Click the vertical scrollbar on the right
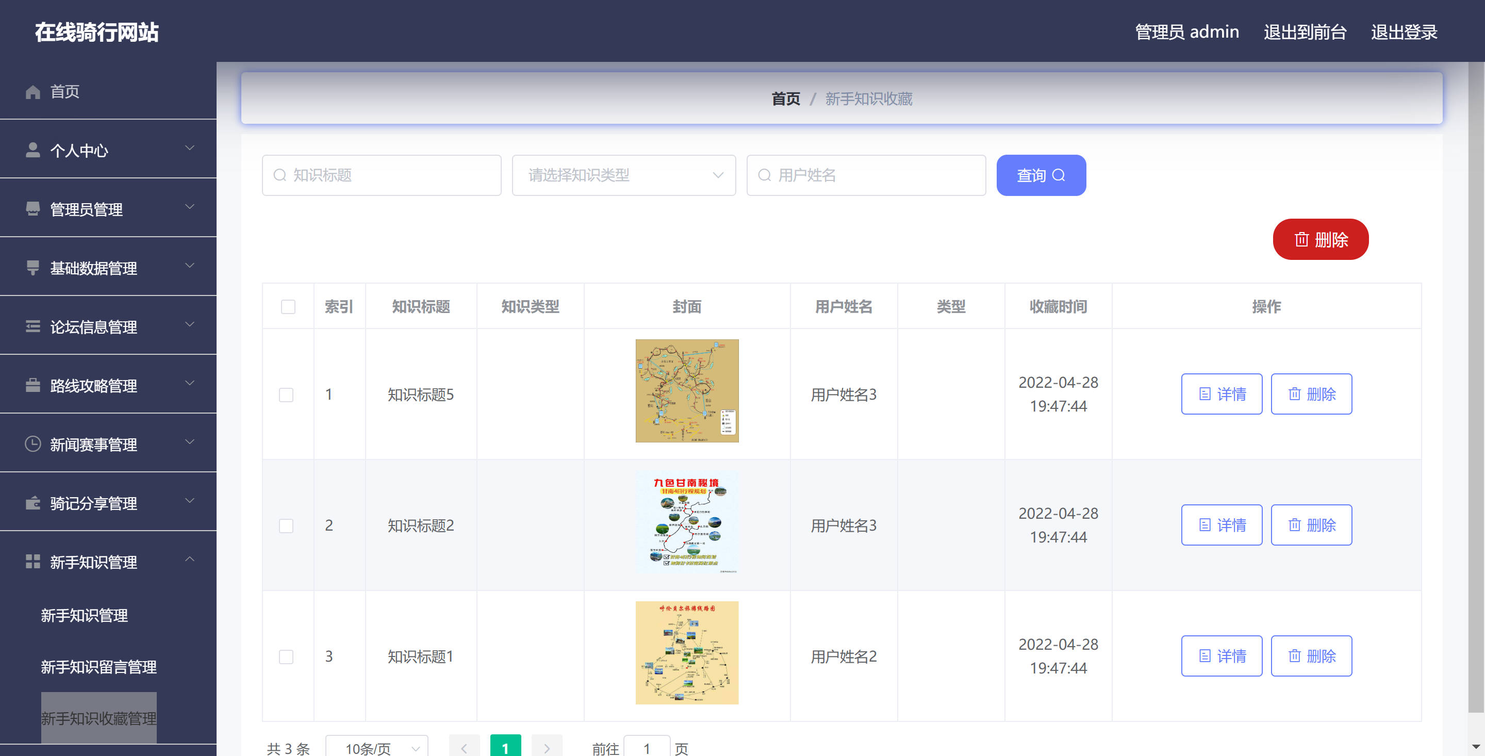 pyautogui.click(x=1476, y=386)
